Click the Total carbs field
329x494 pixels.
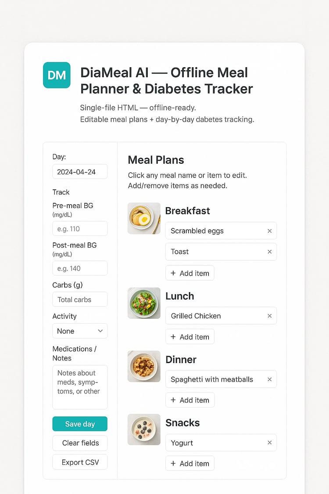[79, 299]
